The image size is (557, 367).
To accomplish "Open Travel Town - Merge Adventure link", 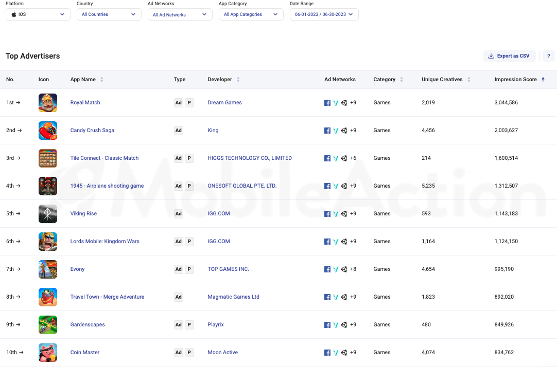I will coord(107,297).
